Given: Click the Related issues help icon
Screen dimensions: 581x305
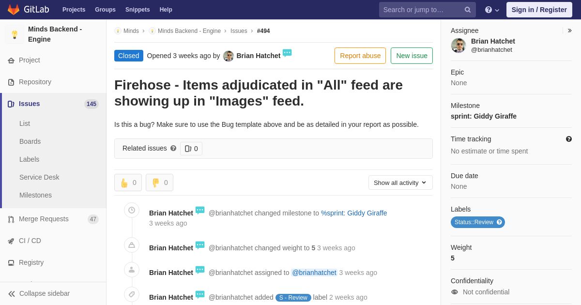Looking at the screenshot, I should [173, 148].
